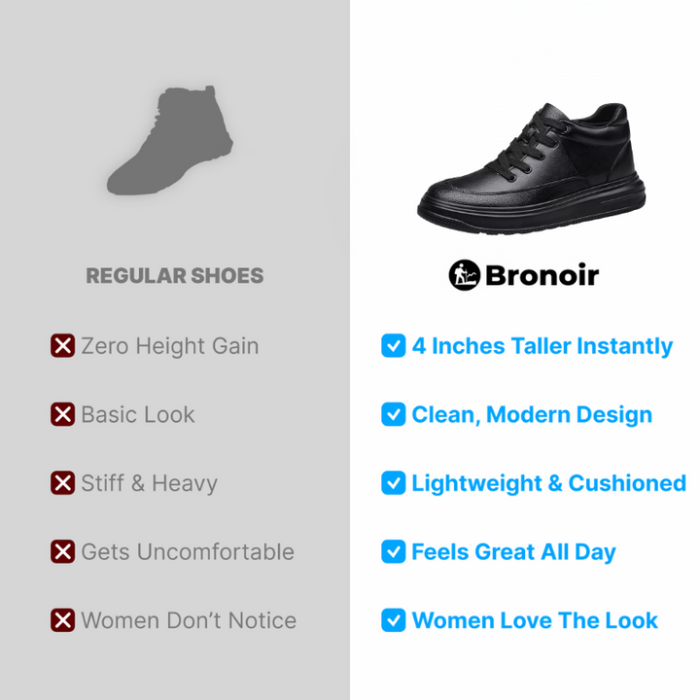The width and height of the screenshot is (700, 700).
Task: Click the blue checkmark beside Feels Great All Day
Action: (394, 551)
